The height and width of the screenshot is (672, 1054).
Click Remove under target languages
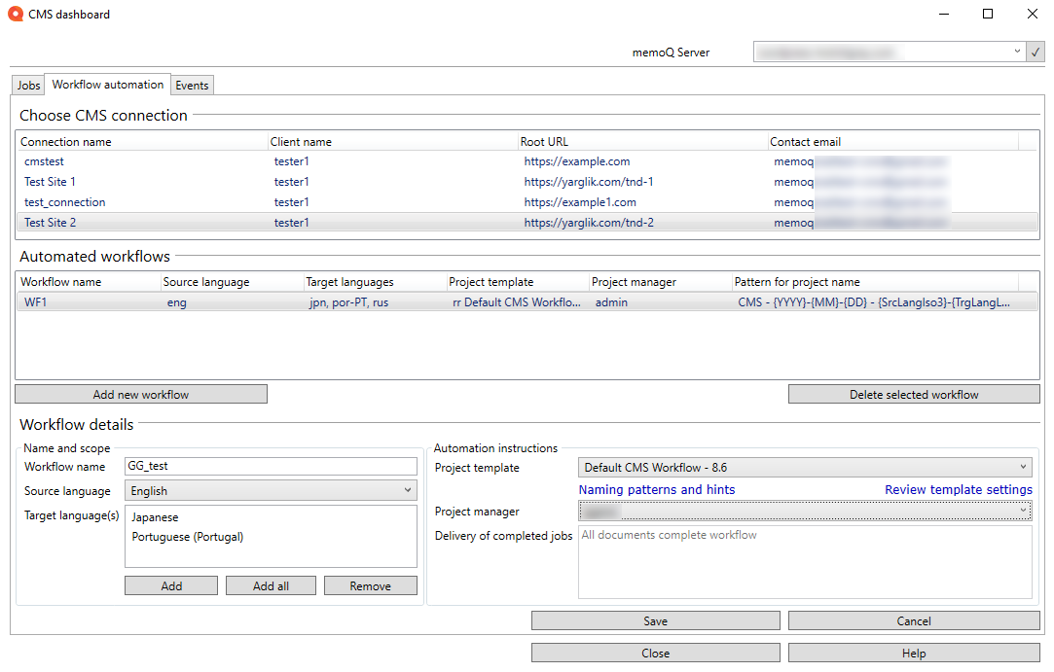point(370,584)
